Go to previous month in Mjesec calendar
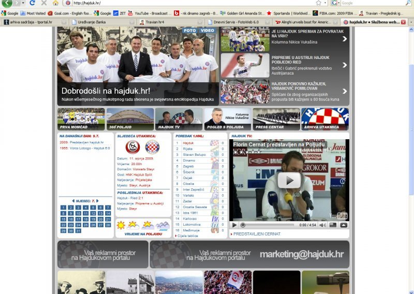 click(73, 201)
